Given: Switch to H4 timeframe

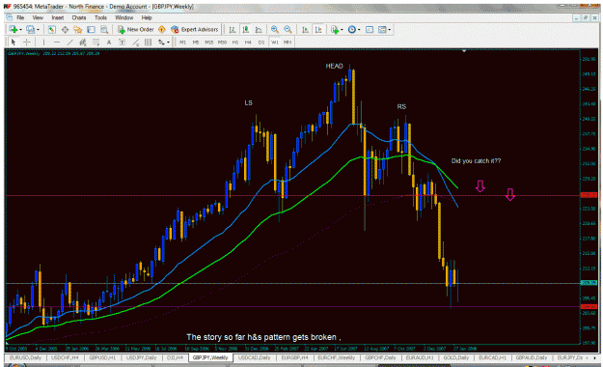Looking at the screenshot, I should (x=248, y=42).
